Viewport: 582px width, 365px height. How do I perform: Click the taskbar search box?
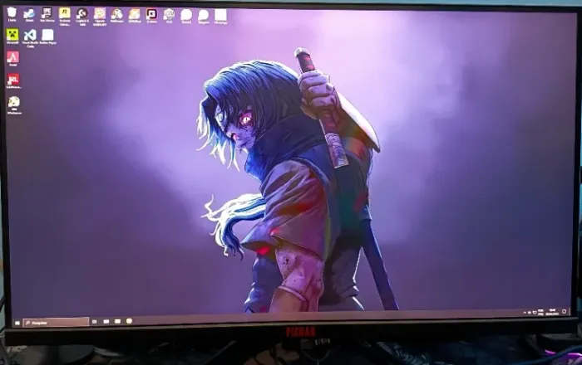click(56, 323)
